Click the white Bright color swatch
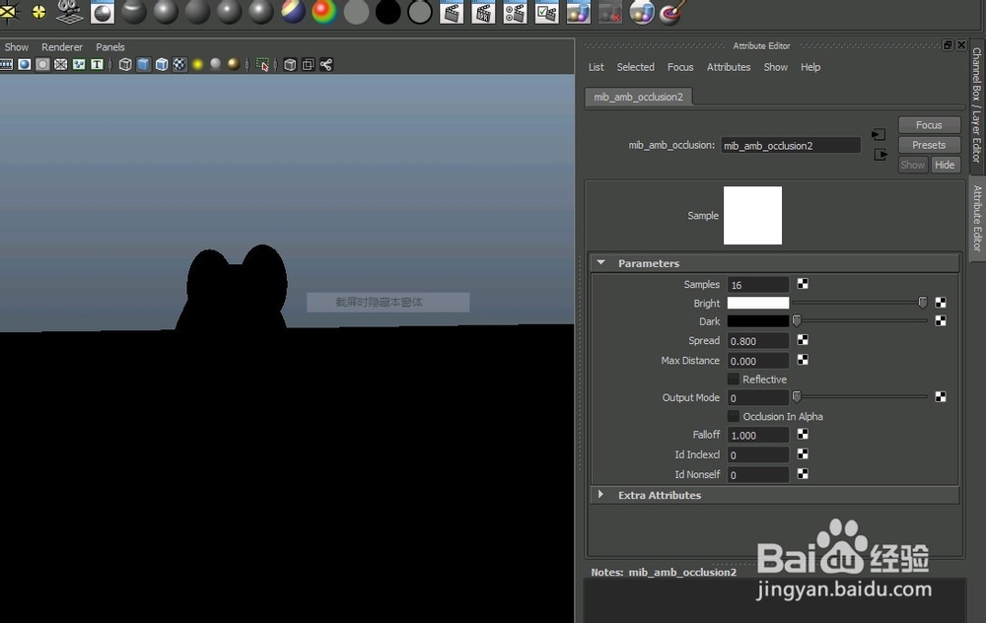 [757, 303]
